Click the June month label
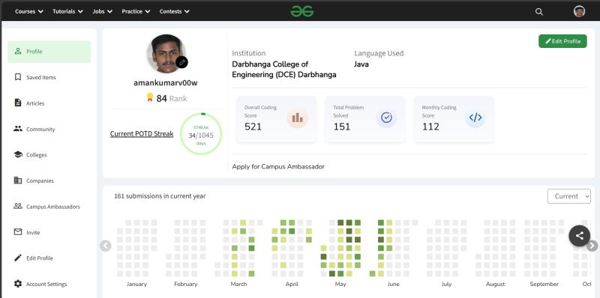 tap(393, 285)
